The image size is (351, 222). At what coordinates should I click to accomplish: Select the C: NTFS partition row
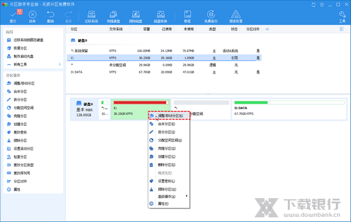click(x=164, y=58)
